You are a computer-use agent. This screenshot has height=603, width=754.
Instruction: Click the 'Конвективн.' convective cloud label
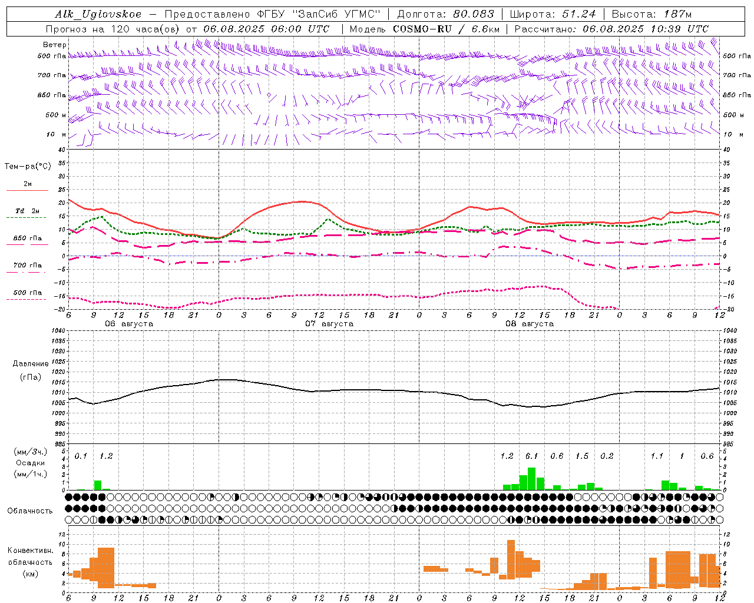coord(31,551)
